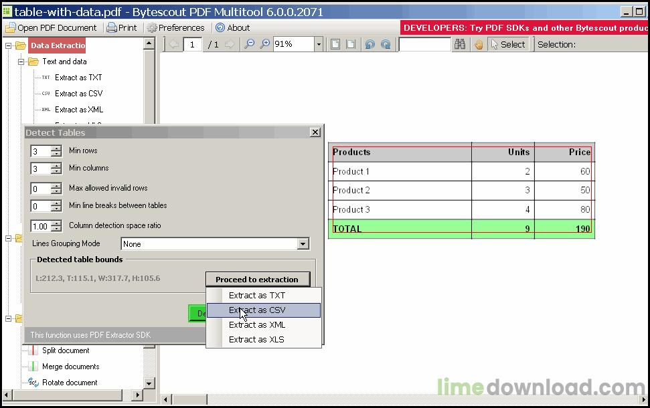Choose Extract as XML in the tree
This screenshot has height=408, width=650.
click(x=79, y=110)
